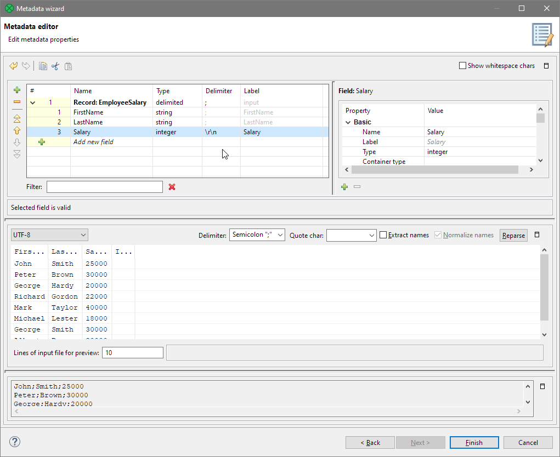This screenshot has width=560, height=457.
Task: Click the green plus add field icon
Action: [17, 90]
